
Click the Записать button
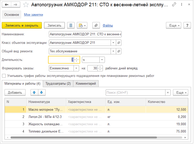pos(54,25)
